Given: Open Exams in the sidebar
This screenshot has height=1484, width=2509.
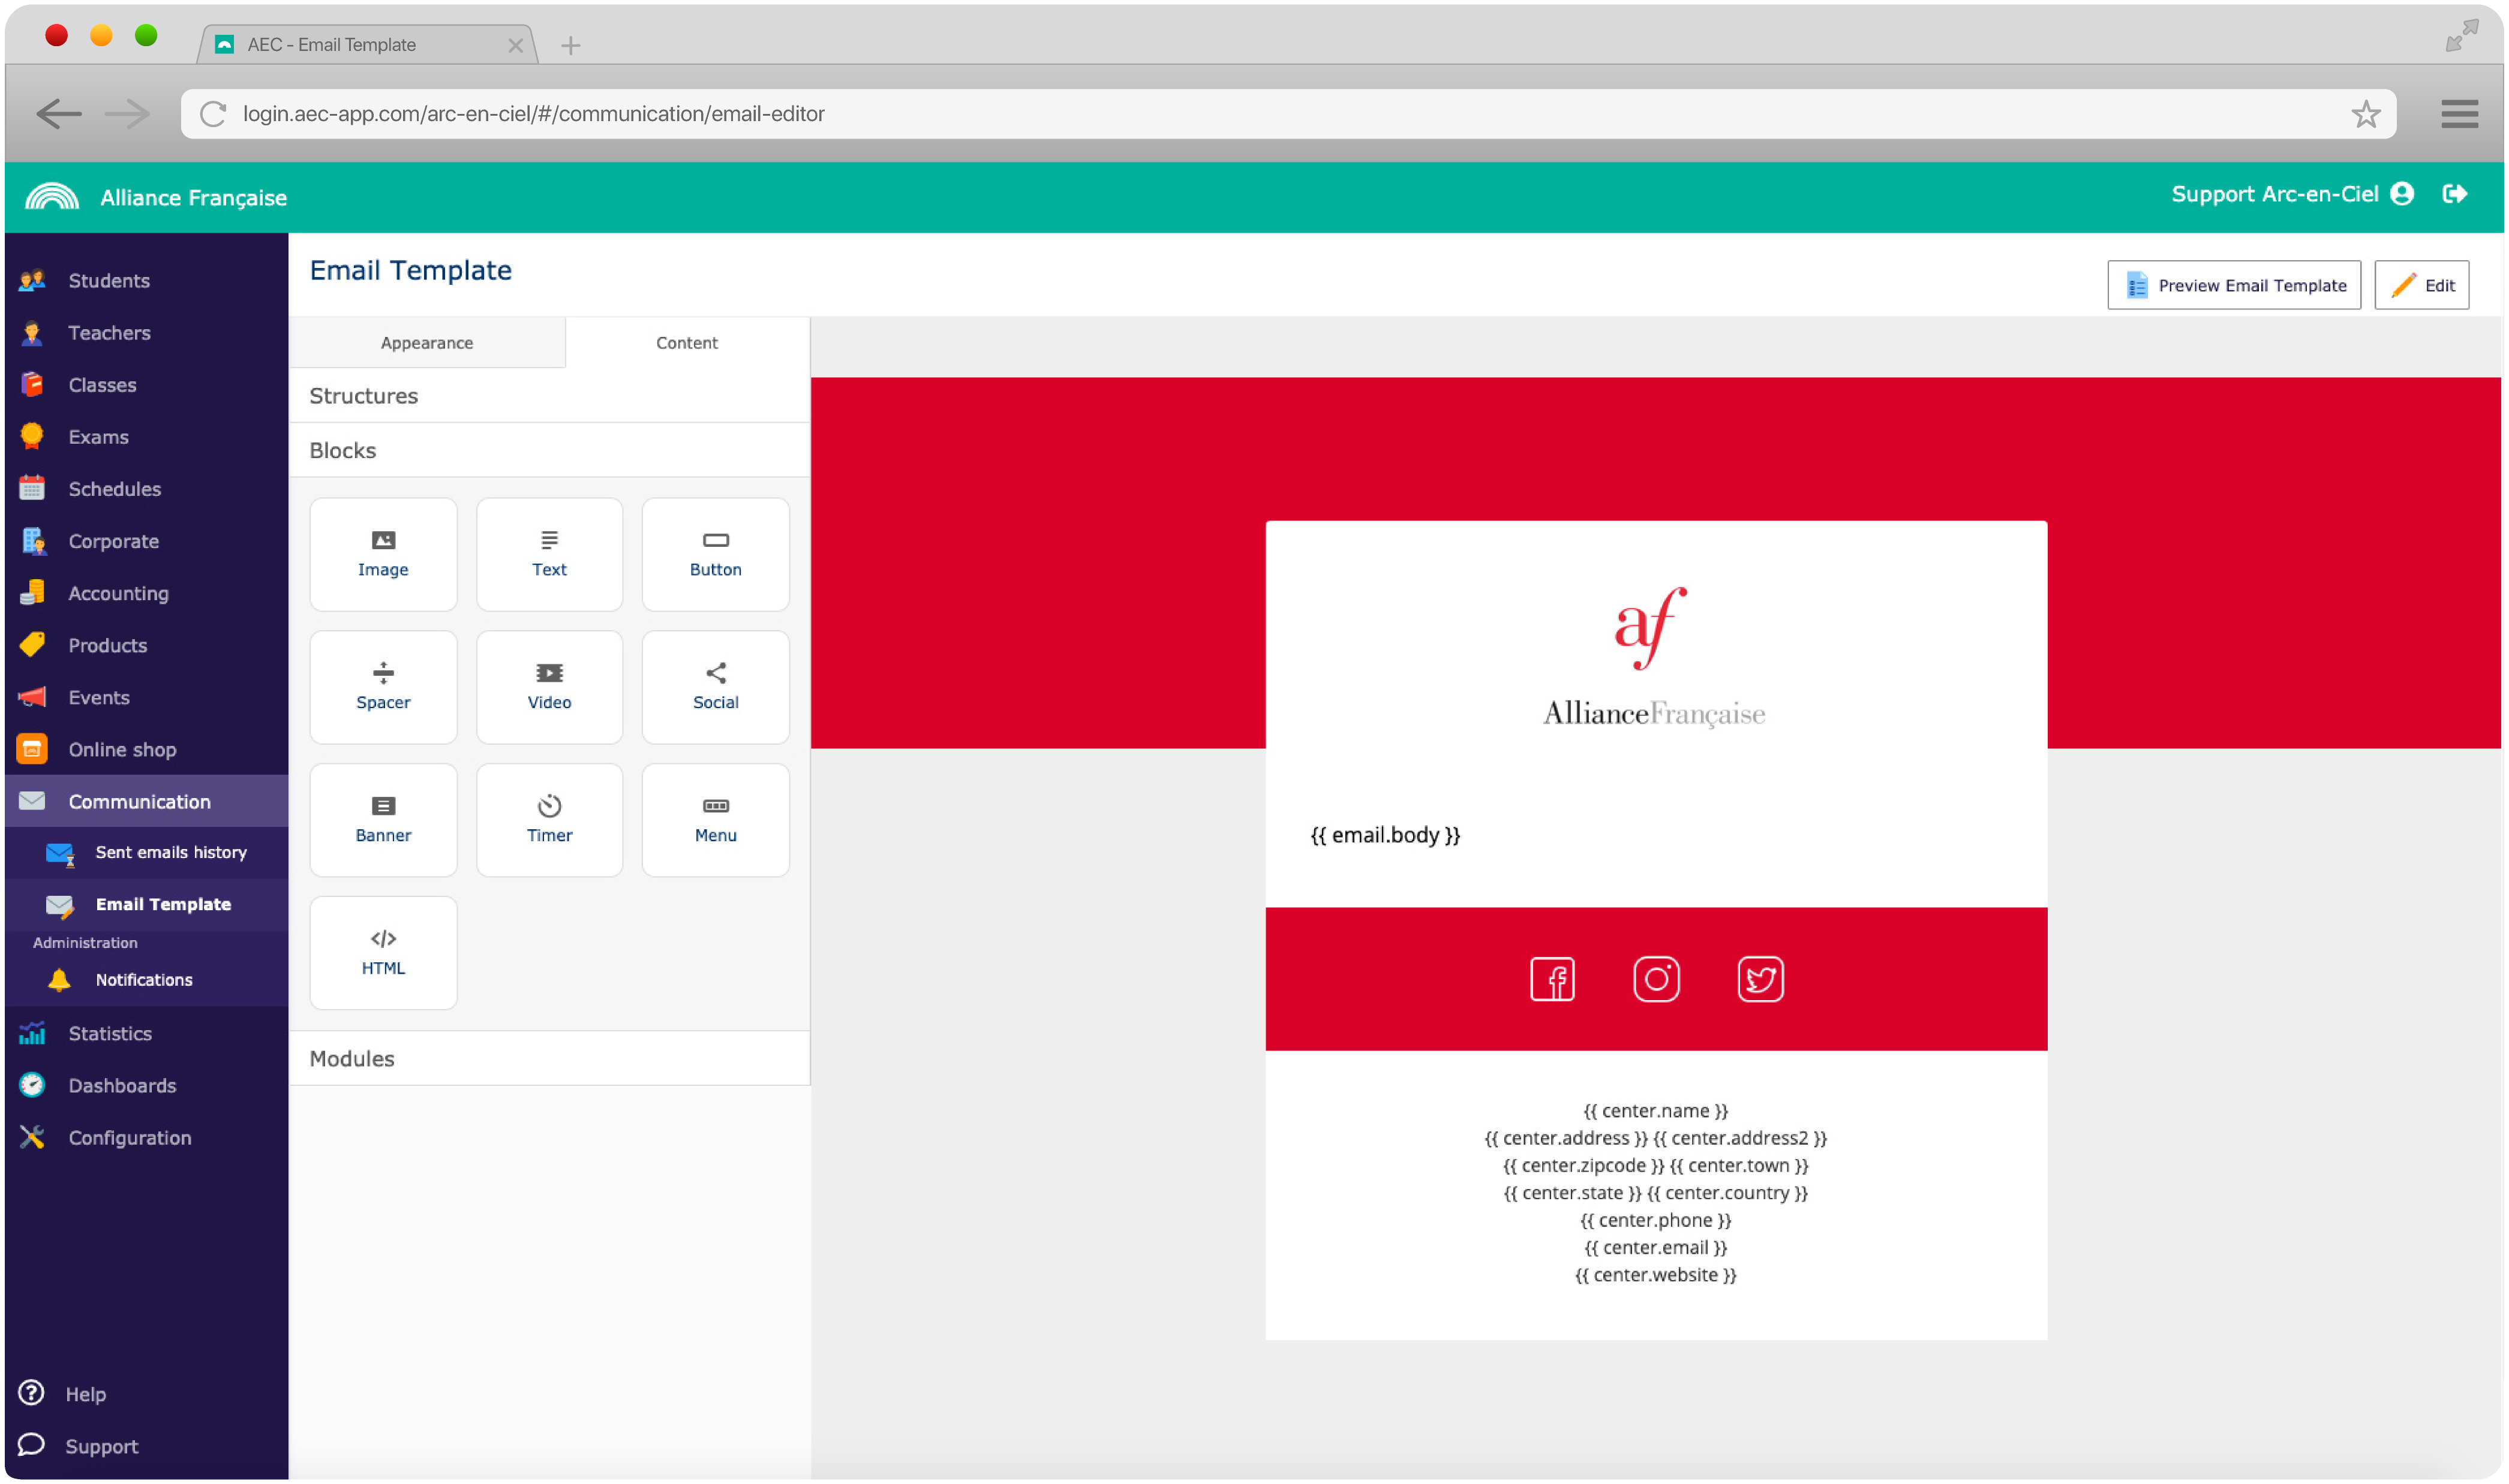Looking at the screenshot, I should pos(146,437).
